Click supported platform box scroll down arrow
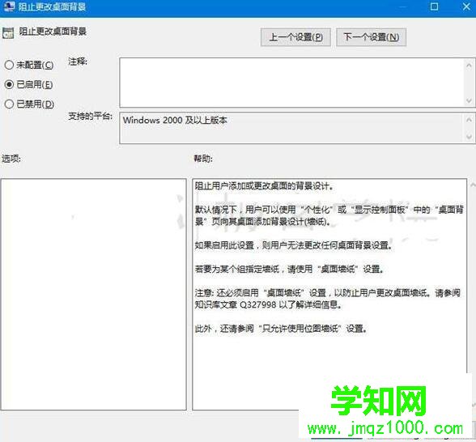The width and height of the screenshot is (476, 442). click(x=469, y=137)
